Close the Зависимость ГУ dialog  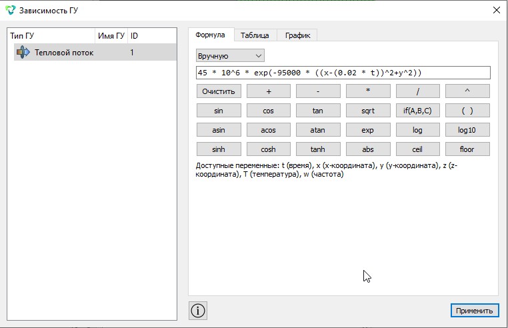[497, 10]
